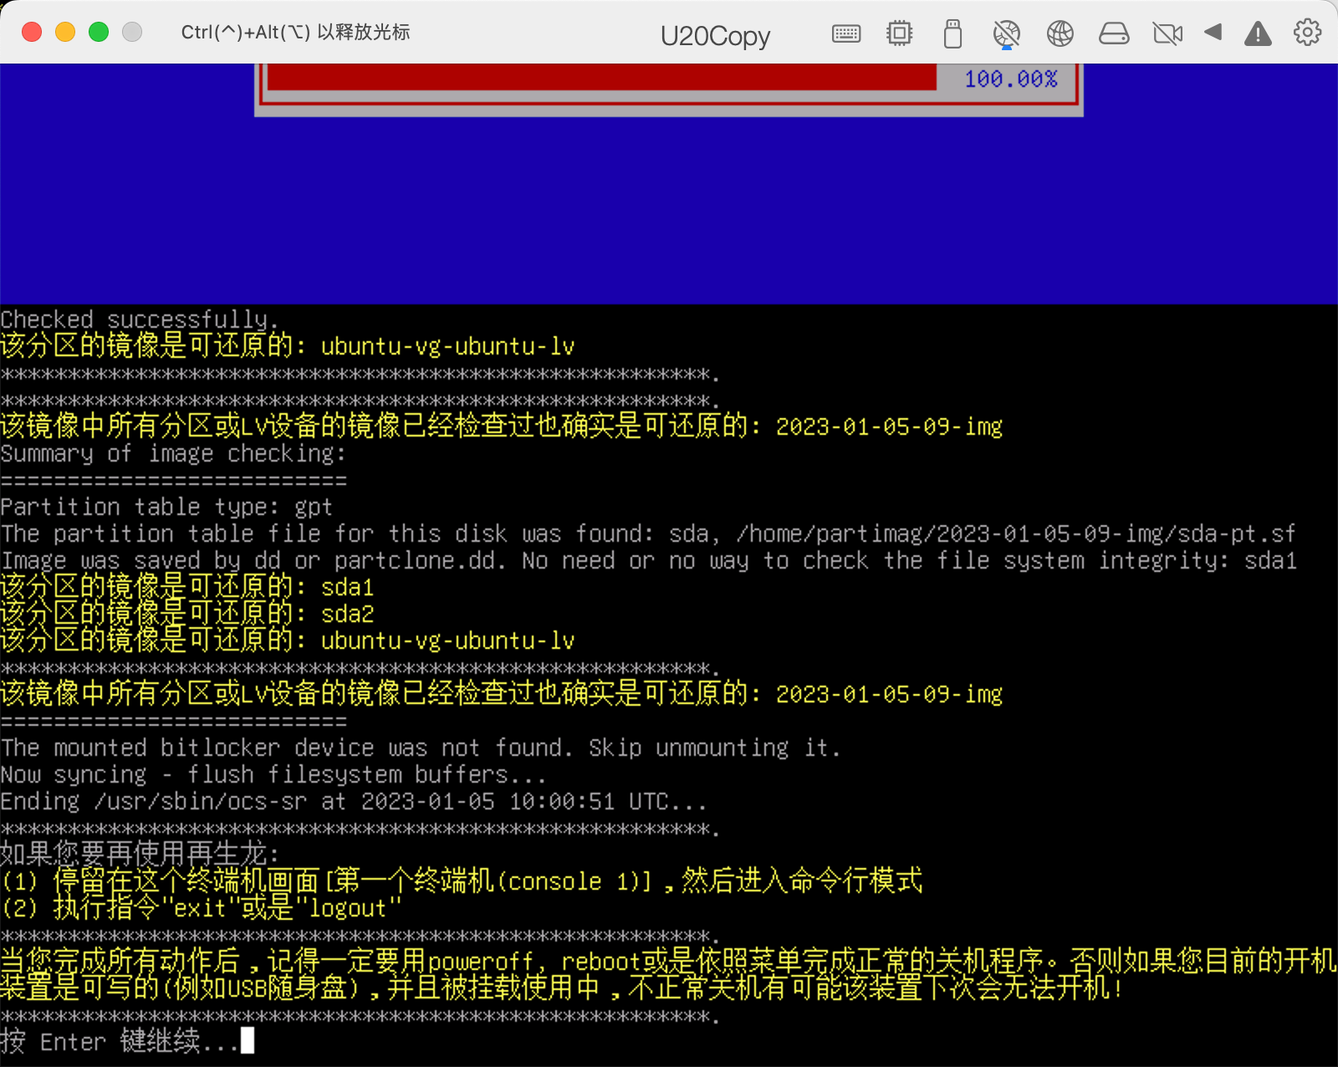Click the 100.00% completion text
This screenshot has height=1067, width=1338.
click(1010, 78)
